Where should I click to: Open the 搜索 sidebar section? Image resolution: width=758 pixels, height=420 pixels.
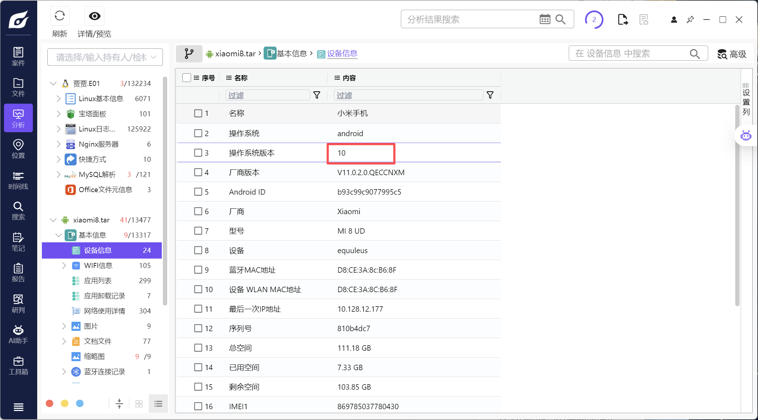[18, 211]
